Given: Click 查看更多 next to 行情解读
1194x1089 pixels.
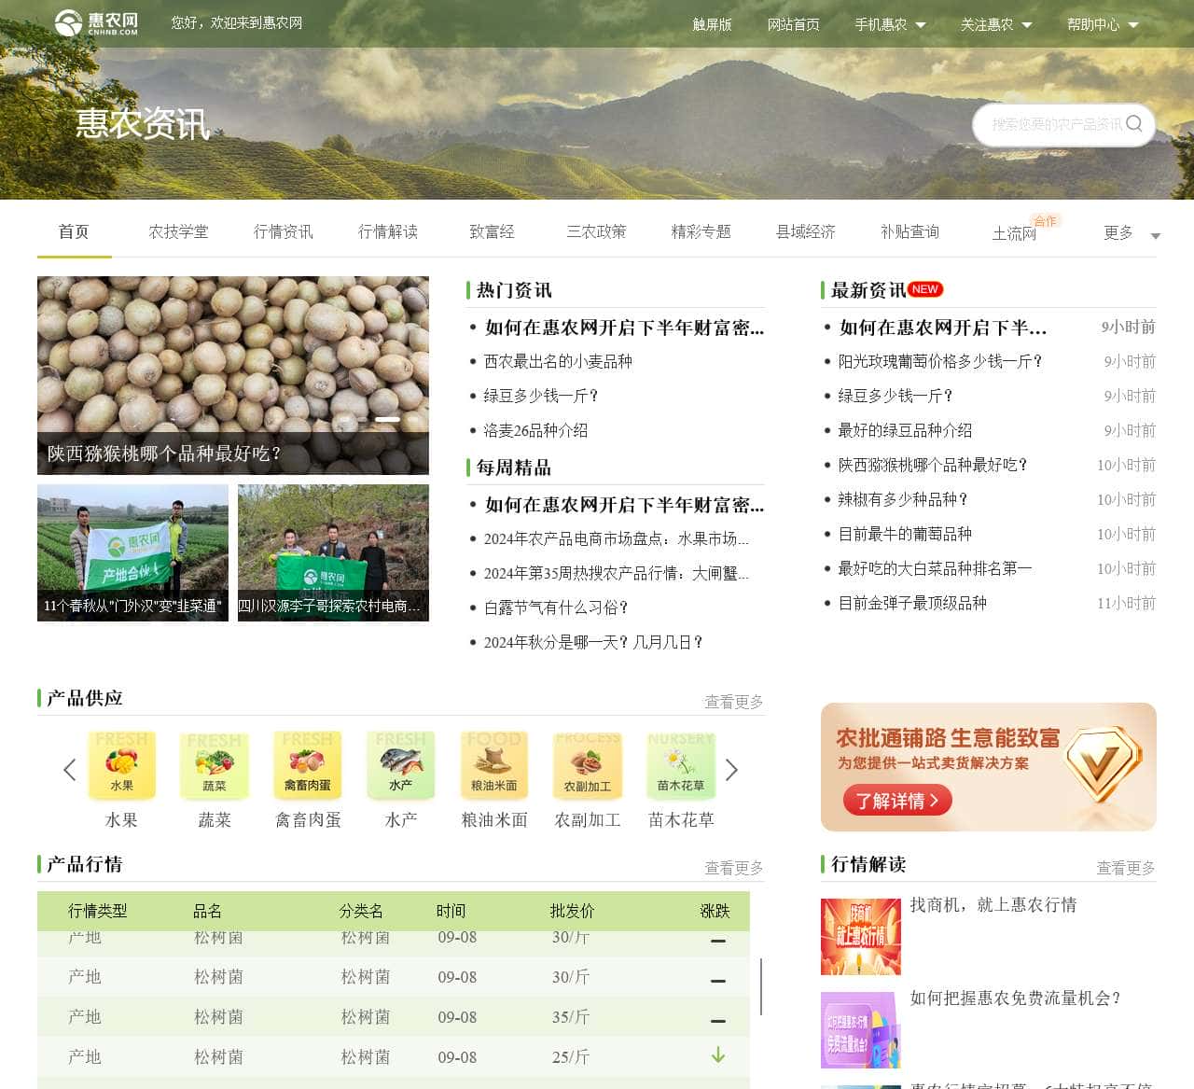Looking at the screenshot, I should tap(1126, 868).
